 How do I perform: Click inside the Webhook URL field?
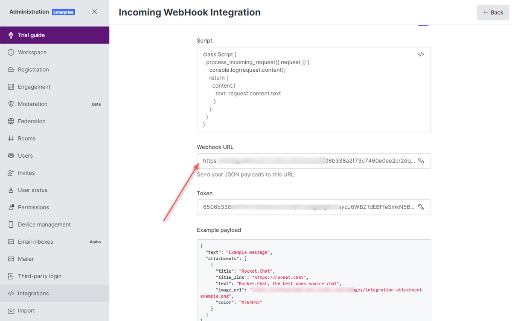point(299,161)
